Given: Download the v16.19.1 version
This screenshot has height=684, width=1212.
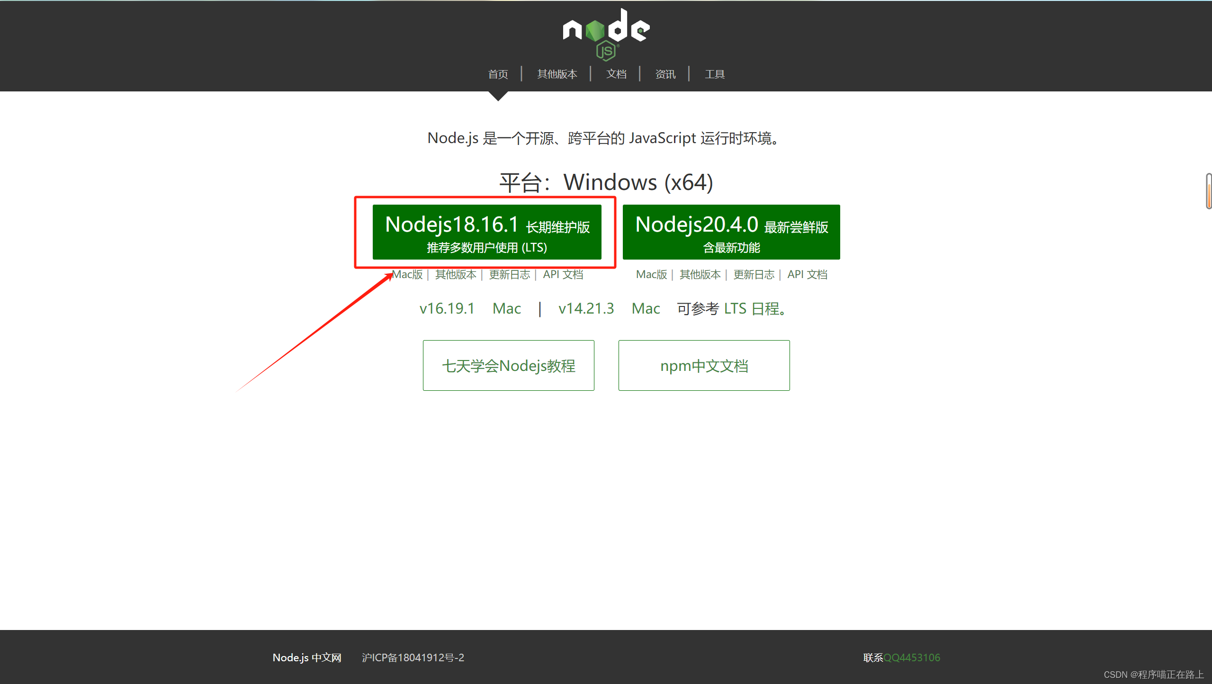Looking at the screenshot, I should (447, 308).
